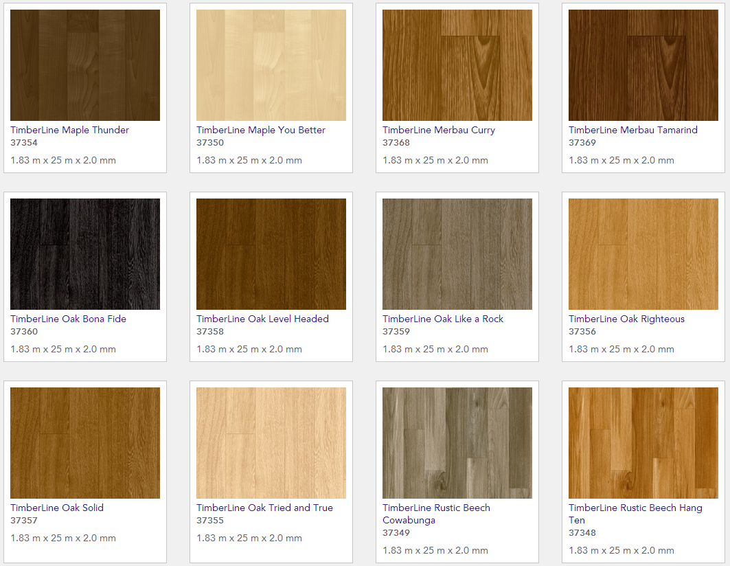Select the dimensions in Rustic Beech Cowabunga card
Viewport: 730px width, 566px height.
tap(435, 551)
